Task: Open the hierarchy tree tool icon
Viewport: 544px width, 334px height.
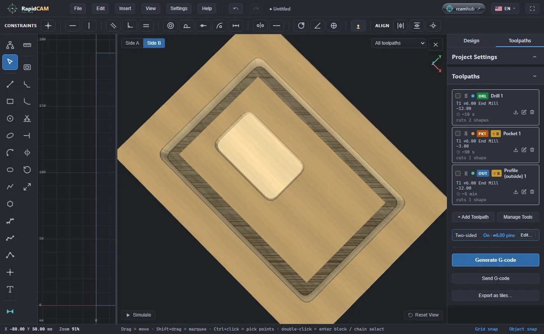Action: 10,45
